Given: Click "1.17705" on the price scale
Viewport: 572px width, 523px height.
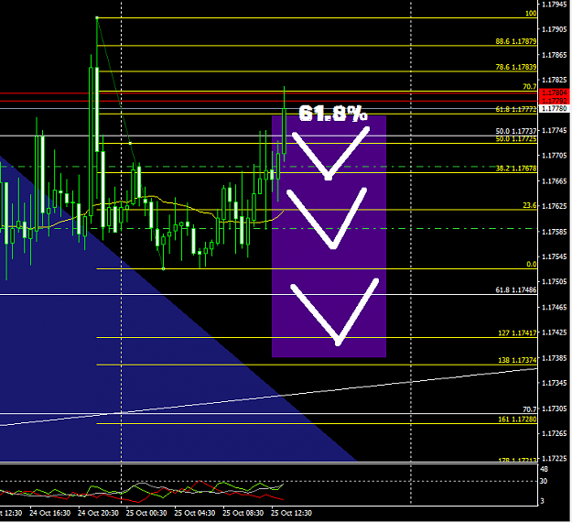Looking at the screenshot, I should [555, 156].
